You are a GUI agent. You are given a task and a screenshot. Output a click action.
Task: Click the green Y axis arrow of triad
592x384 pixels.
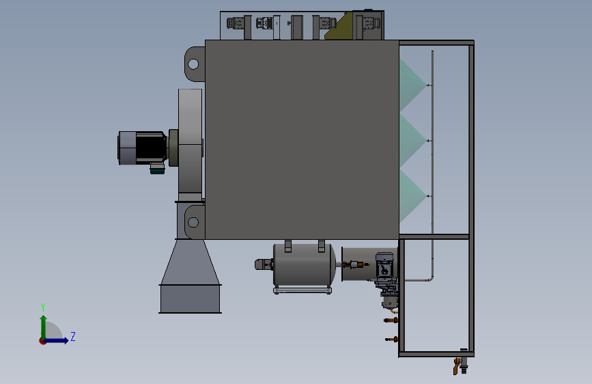[44, 327]
